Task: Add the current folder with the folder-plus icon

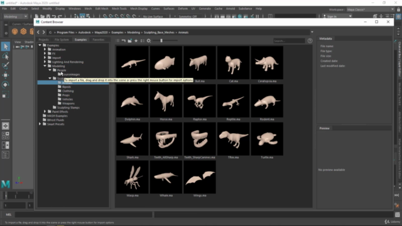Action: (130, 41)
